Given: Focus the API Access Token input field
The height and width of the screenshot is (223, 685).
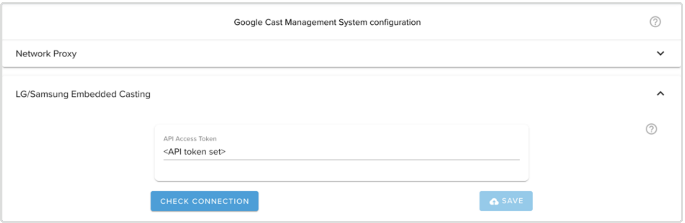Looking at the screenshot, I should pos(341,152).
